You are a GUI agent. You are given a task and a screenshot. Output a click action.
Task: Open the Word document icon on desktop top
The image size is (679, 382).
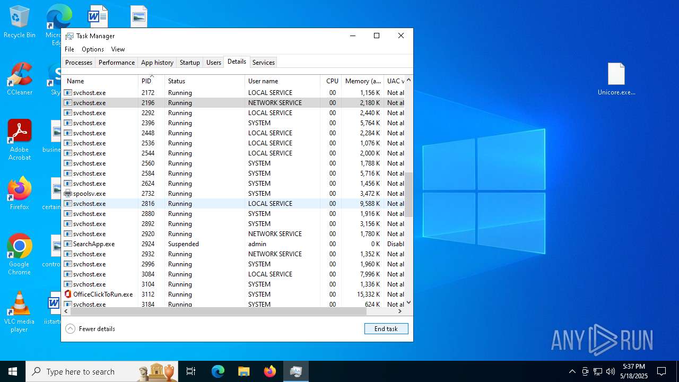coord(98,16)
